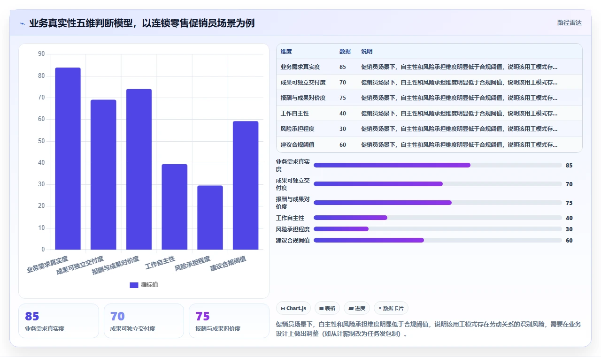Open the 85 业务需求真实度 stat card
Image resolution: width=601 pixels, height=357 pixels.
pyautogui.click(x=59, y=321)
